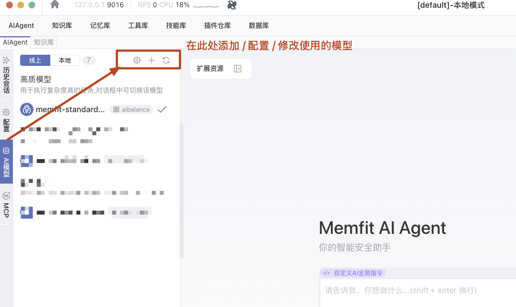Open the AIAgent top menu
The height and width of the screenshot is (307, 516).
tap(21, 26)
